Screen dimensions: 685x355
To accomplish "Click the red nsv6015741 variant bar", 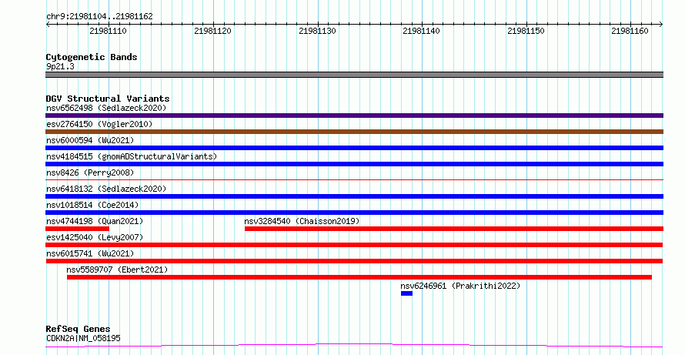I will [x=354, y=261].
